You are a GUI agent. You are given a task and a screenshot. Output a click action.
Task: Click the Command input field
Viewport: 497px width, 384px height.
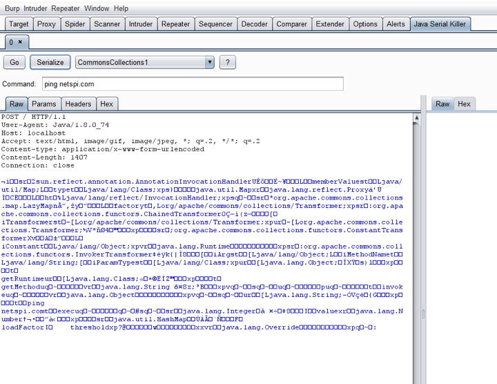pyautogui.click(x=192, y=84)
